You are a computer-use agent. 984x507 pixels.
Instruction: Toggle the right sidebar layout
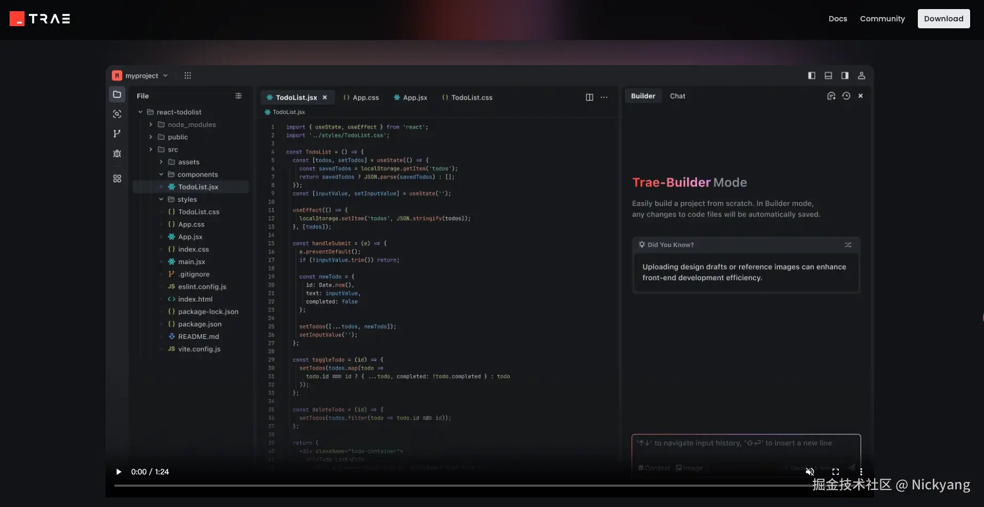[845, 76]
